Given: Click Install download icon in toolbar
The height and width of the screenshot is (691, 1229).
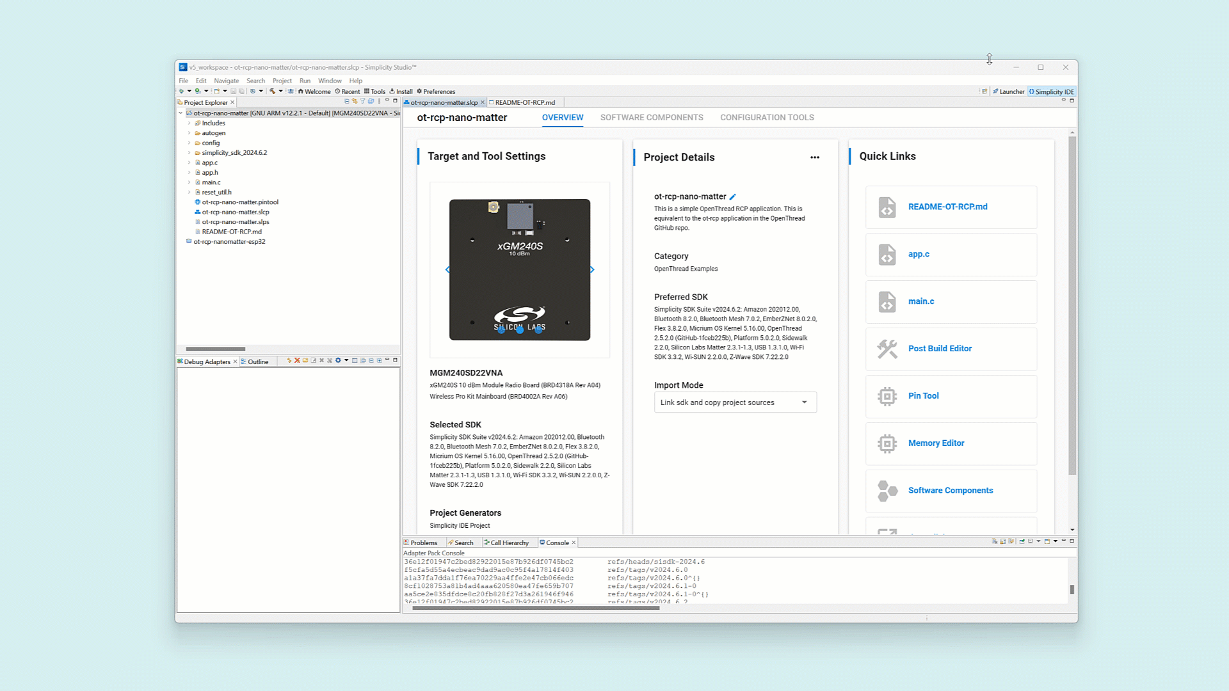Looking at the screenshot, I should [392, 91].
